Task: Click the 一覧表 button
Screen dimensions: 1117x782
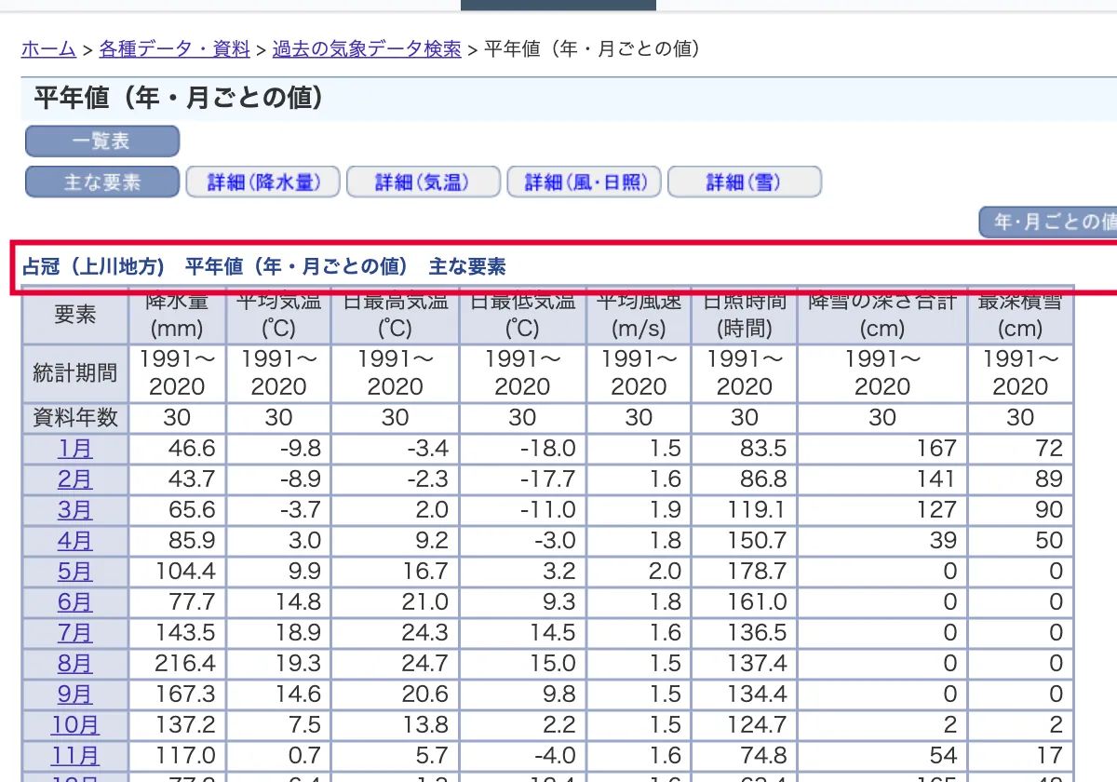Action: [x=101, y=142]
